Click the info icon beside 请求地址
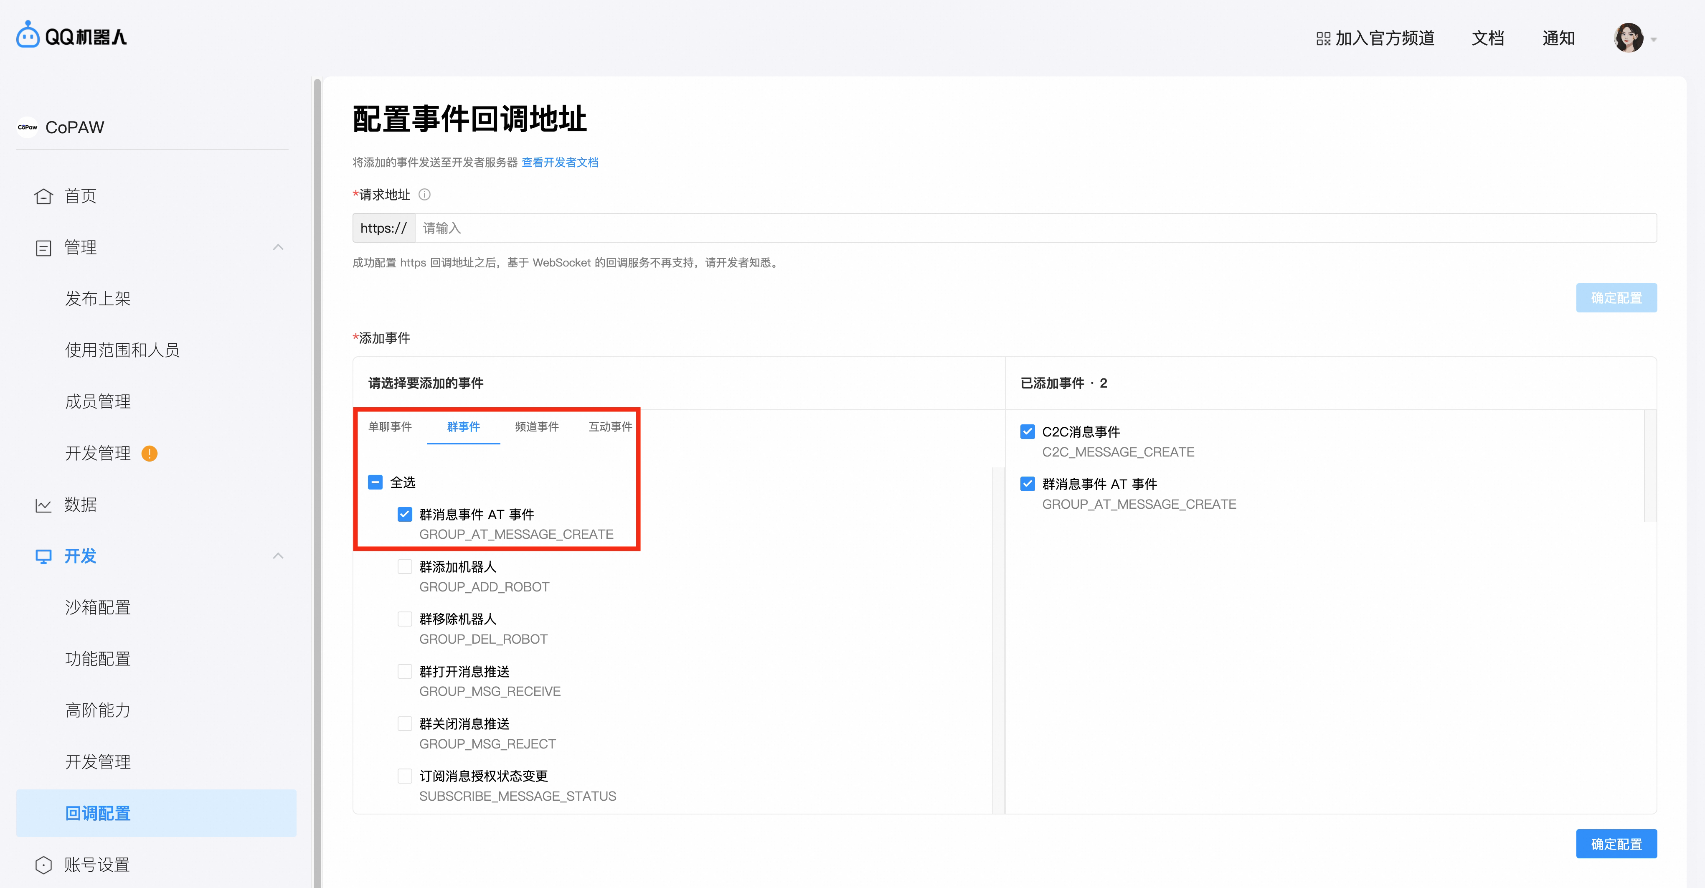1705x888 pixels. click(x=425, y=195)
